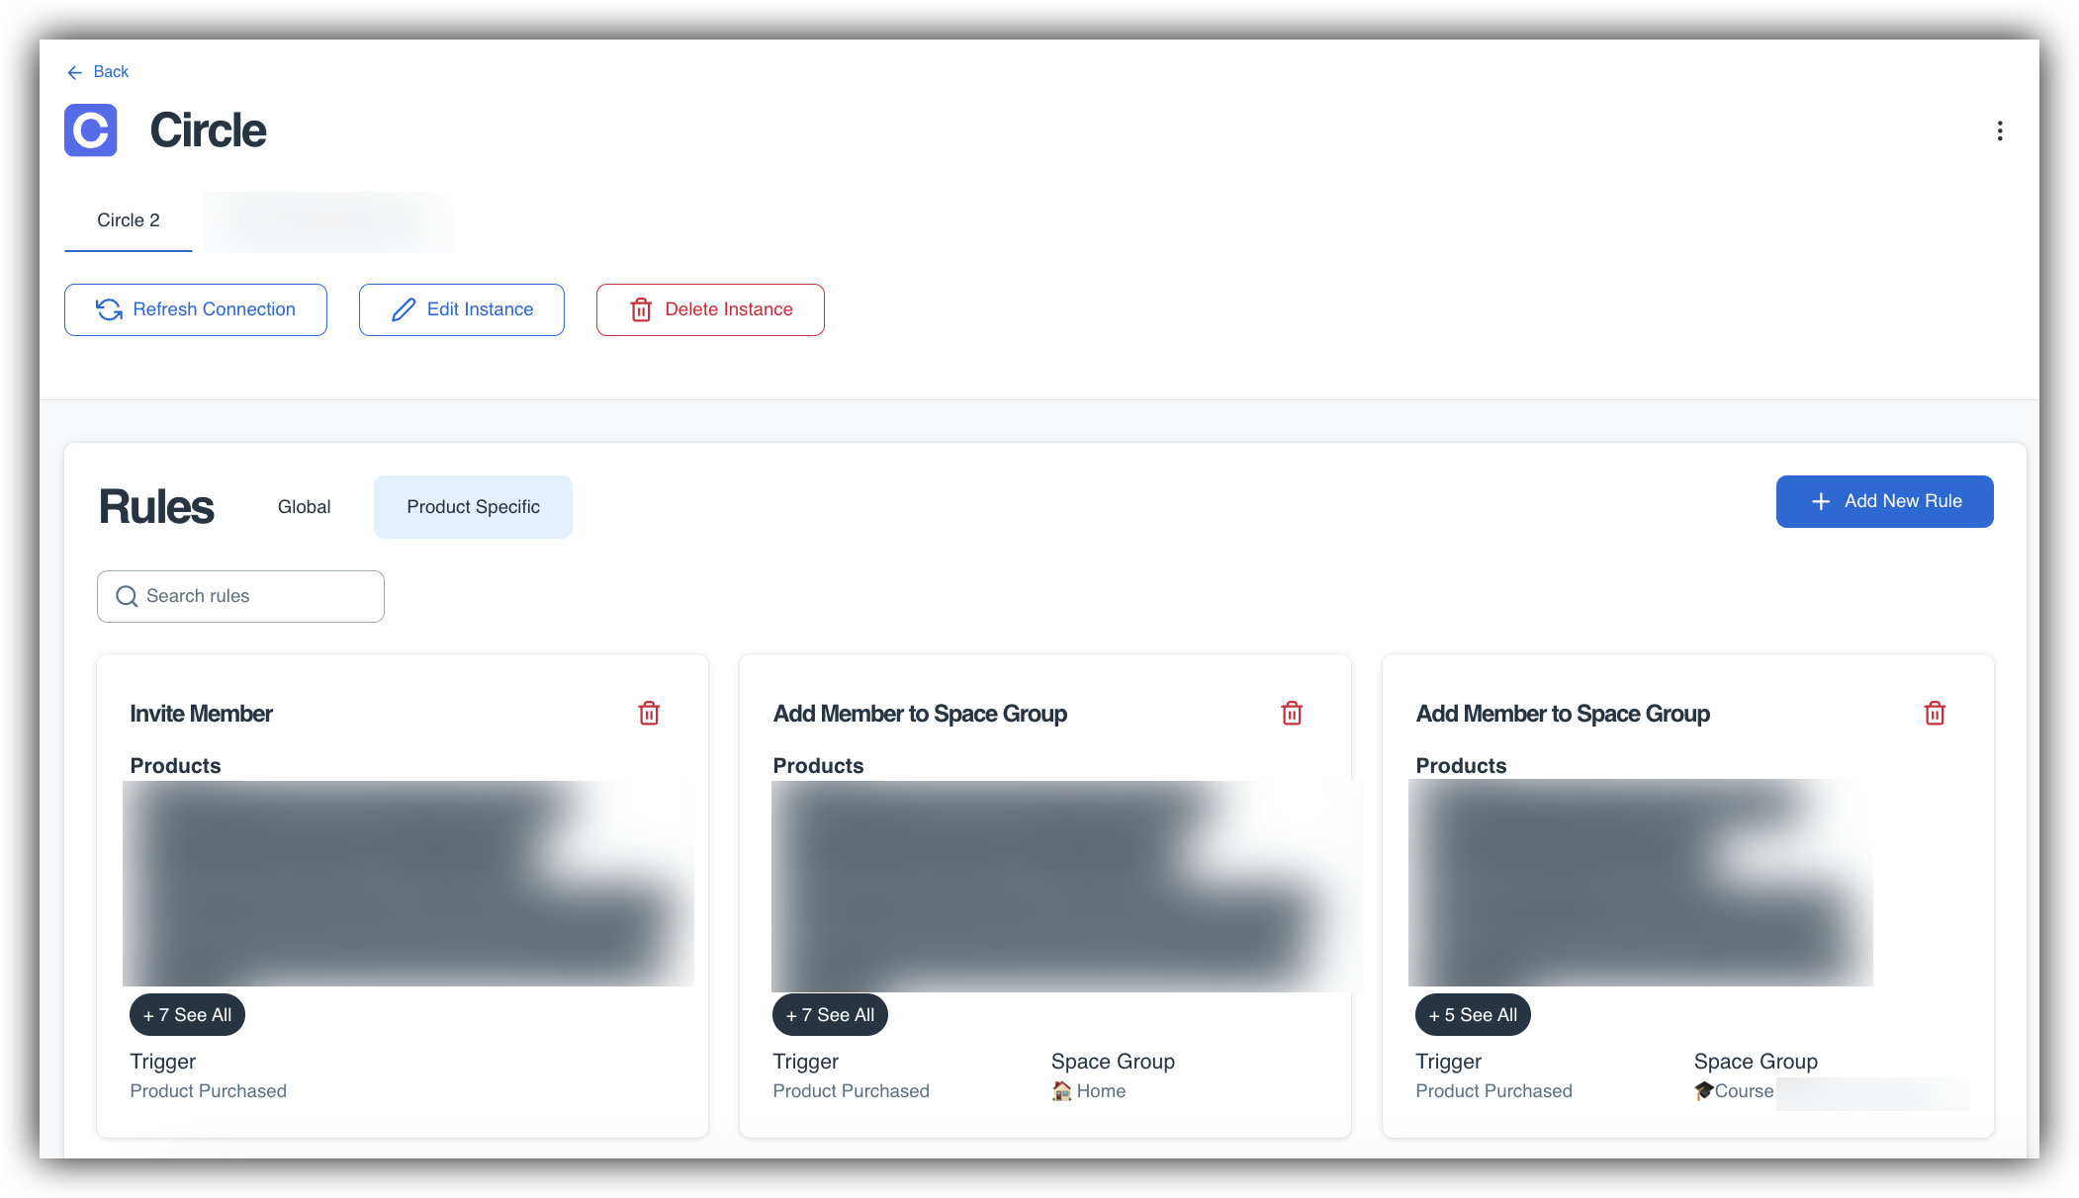Expand '+ 7 See All' on Invite Member card
The image size is (2079, 1198).
pyautogui.click(x=187, y=1015)
